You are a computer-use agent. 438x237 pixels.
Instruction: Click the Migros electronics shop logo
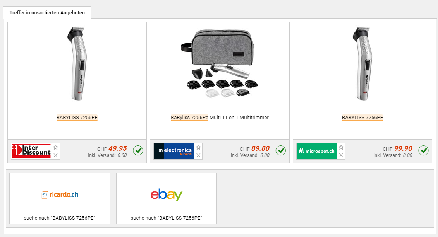pyautogui.click(x=174, y=151)
